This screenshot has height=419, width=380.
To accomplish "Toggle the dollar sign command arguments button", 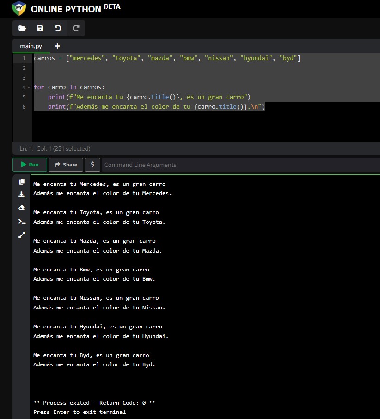I will click(92, 165).
